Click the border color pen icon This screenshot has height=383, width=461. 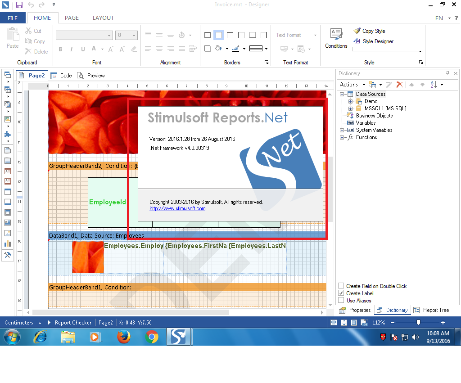[236, 49]
